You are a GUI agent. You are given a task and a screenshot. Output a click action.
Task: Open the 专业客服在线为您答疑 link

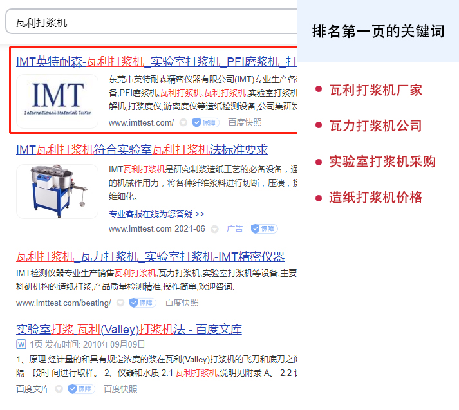coord(156,214)
